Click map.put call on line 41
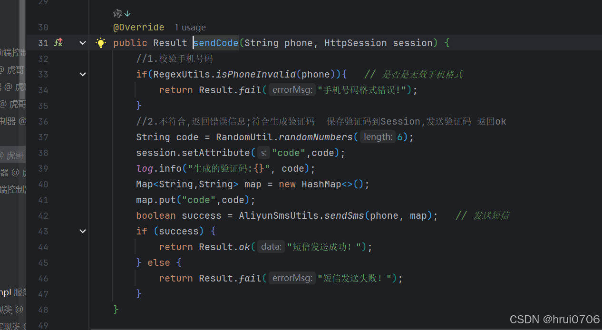The image size is (602, 330). click(x=156, y=200)
